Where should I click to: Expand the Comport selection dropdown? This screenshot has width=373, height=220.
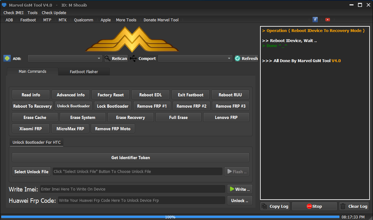coord(229,58)
